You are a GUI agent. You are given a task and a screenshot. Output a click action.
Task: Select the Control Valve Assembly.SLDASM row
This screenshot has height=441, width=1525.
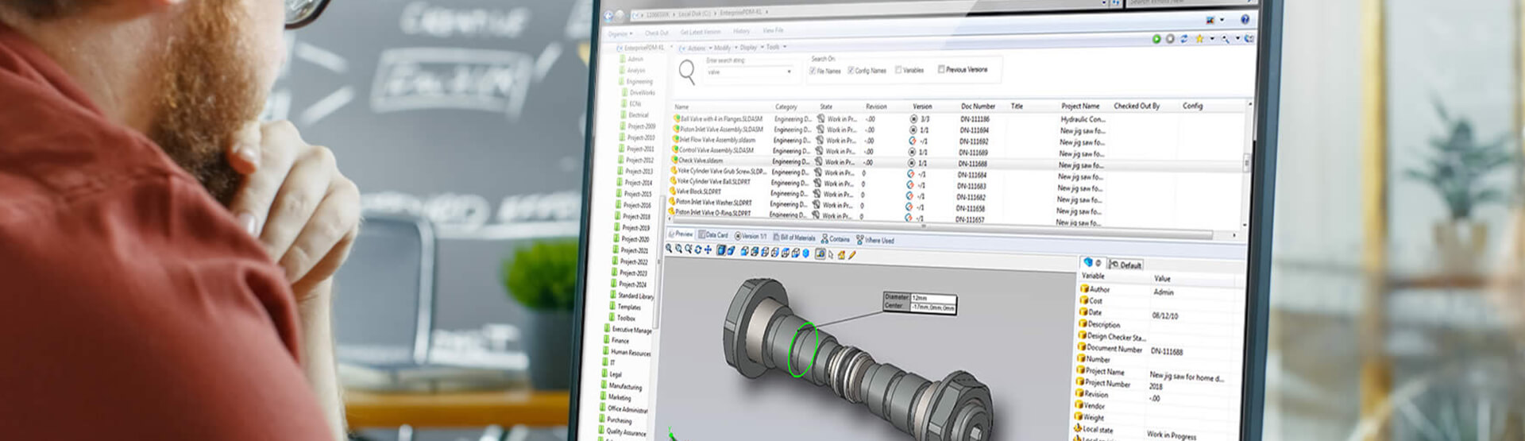click(x=957, y=150)
